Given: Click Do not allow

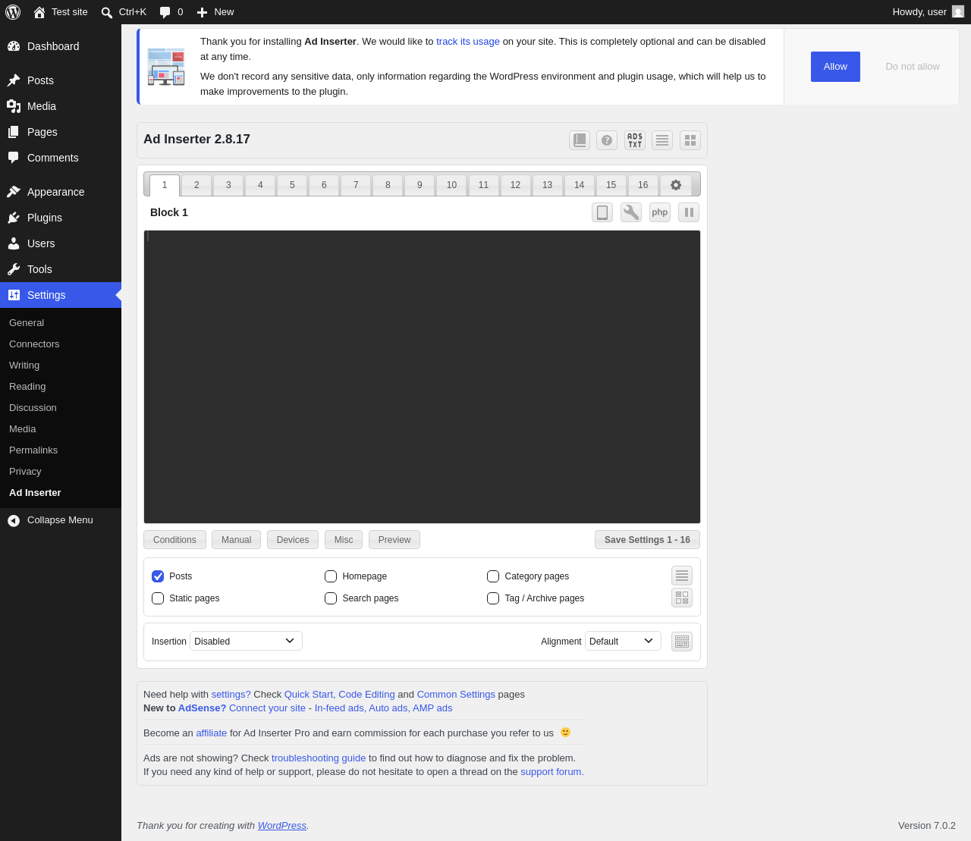Looking at the screenshot, I should point(913,67).
